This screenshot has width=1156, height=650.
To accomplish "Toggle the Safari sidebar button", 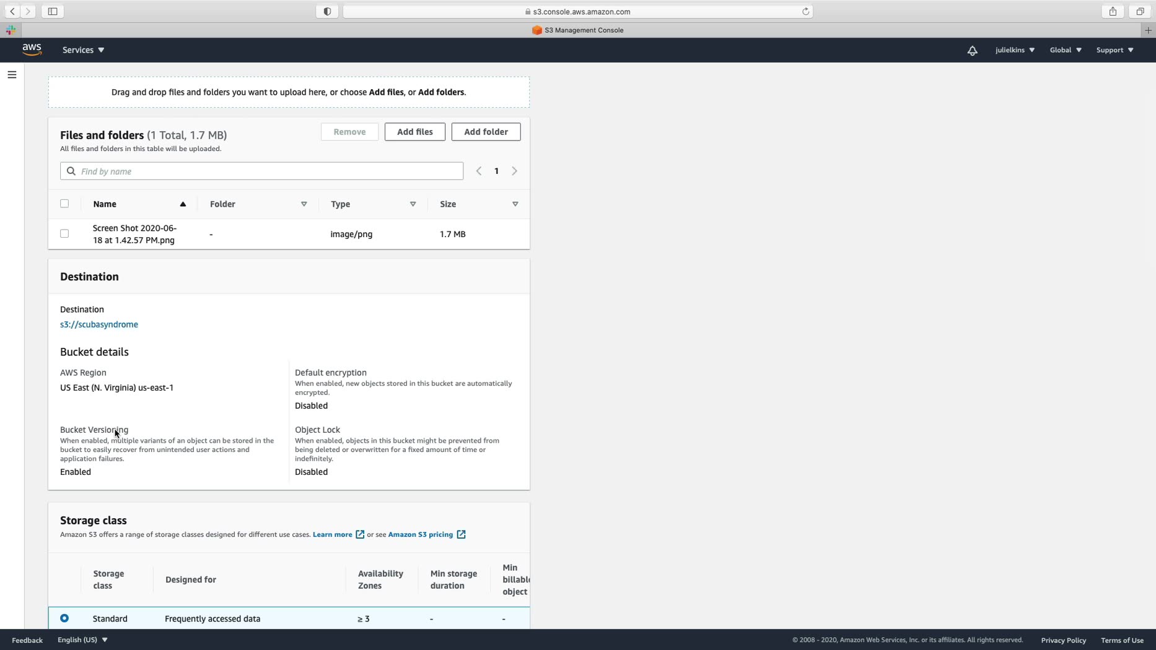I will 53,11.
